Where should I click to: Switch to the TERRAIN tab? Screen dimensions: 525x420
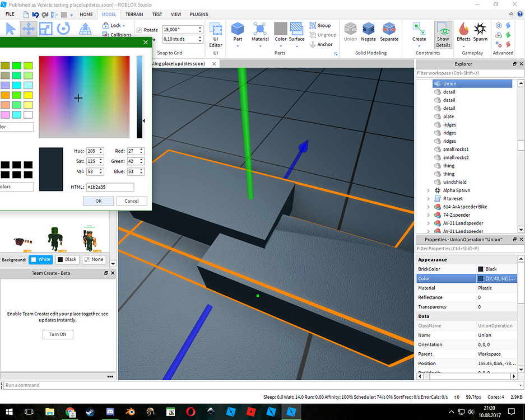pos(134,15)
